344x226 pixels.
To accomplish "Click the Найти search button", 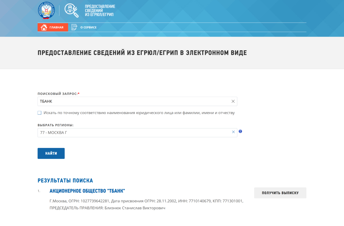I will pyautogui.click(x=51, y=153).
